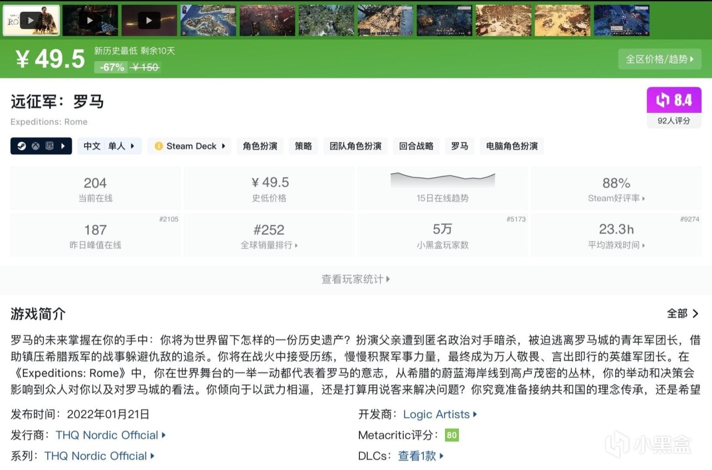Click the 新历史最低 label
712x470 pixels.
pos(116,51)
